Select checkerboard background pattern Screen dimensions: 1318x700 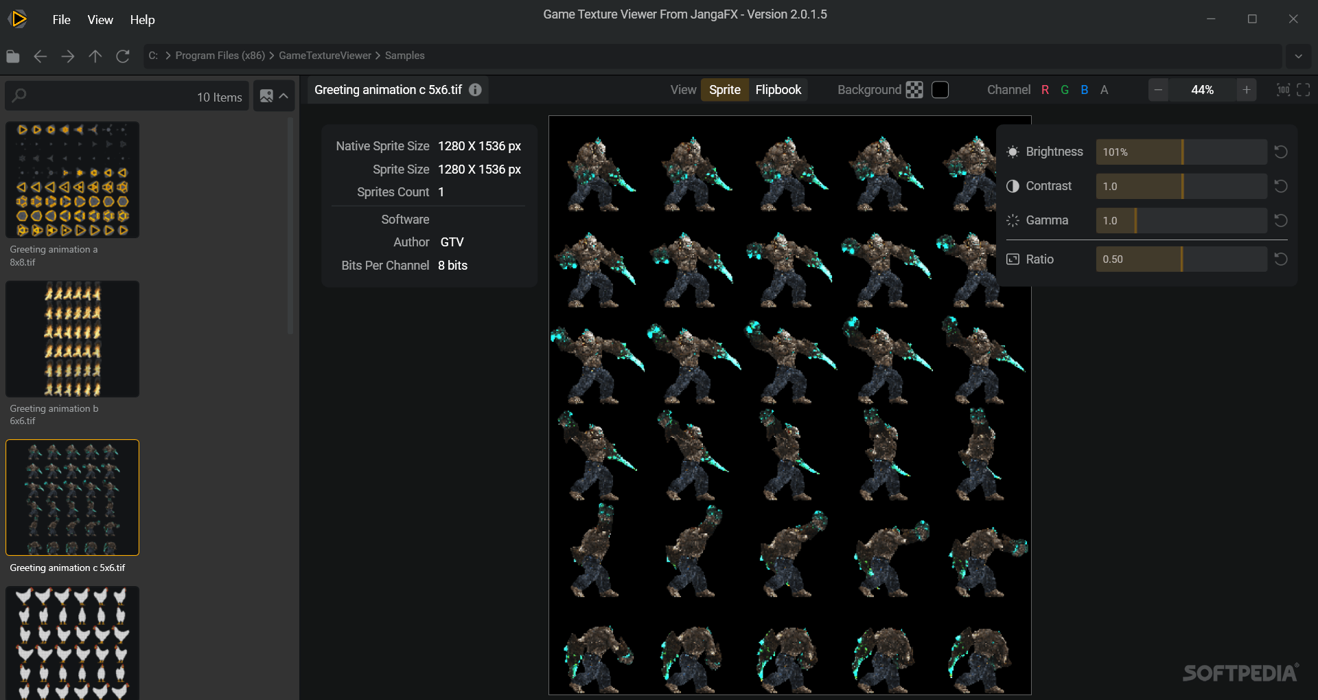914,90
